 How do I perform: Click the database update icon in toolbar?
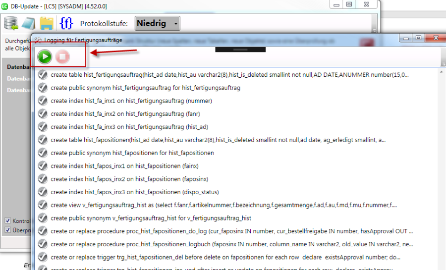click(x=11, y=23)
